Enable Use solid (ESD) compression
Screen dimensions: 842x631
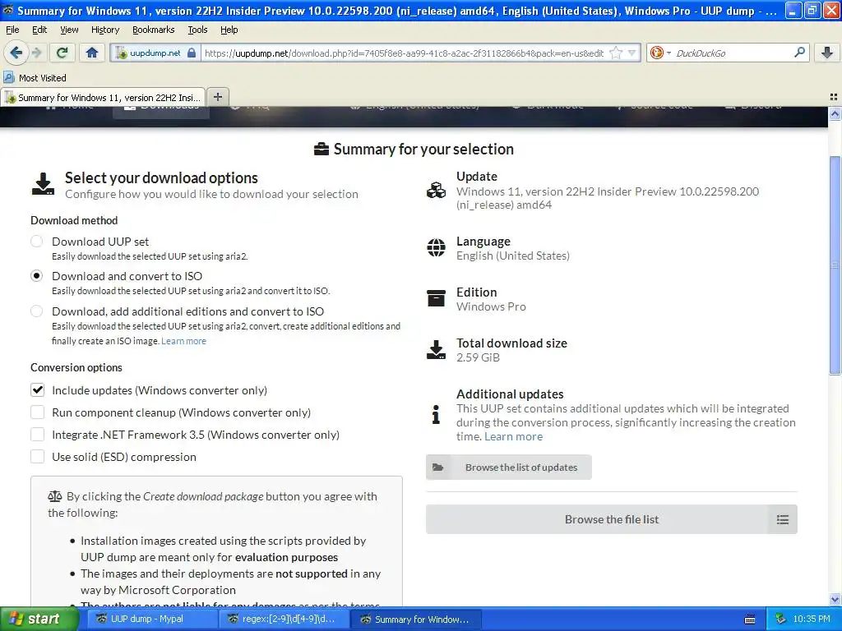click(x=38, y=457)
